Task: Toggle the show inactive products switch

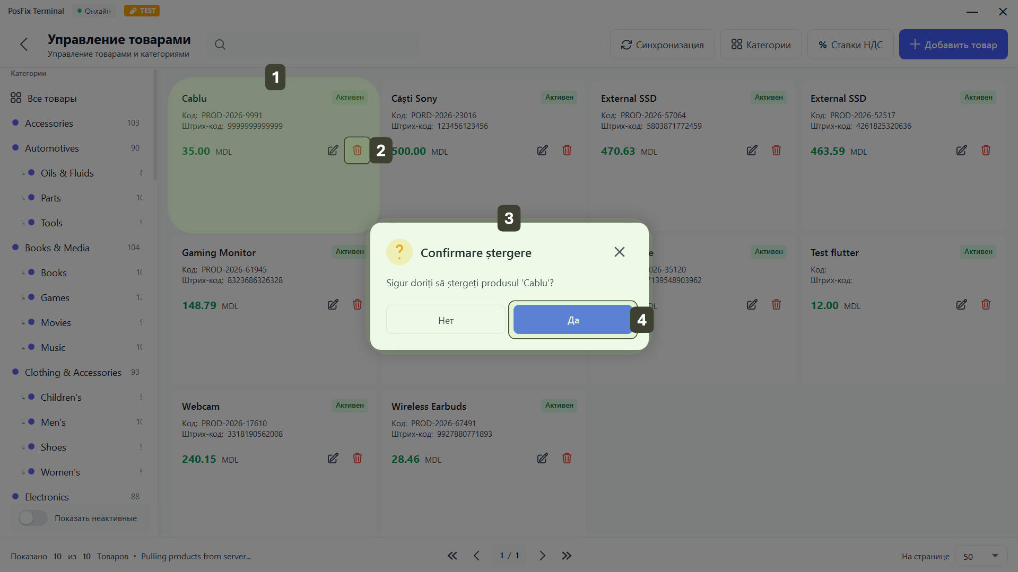Action: (x=33, y=518)
